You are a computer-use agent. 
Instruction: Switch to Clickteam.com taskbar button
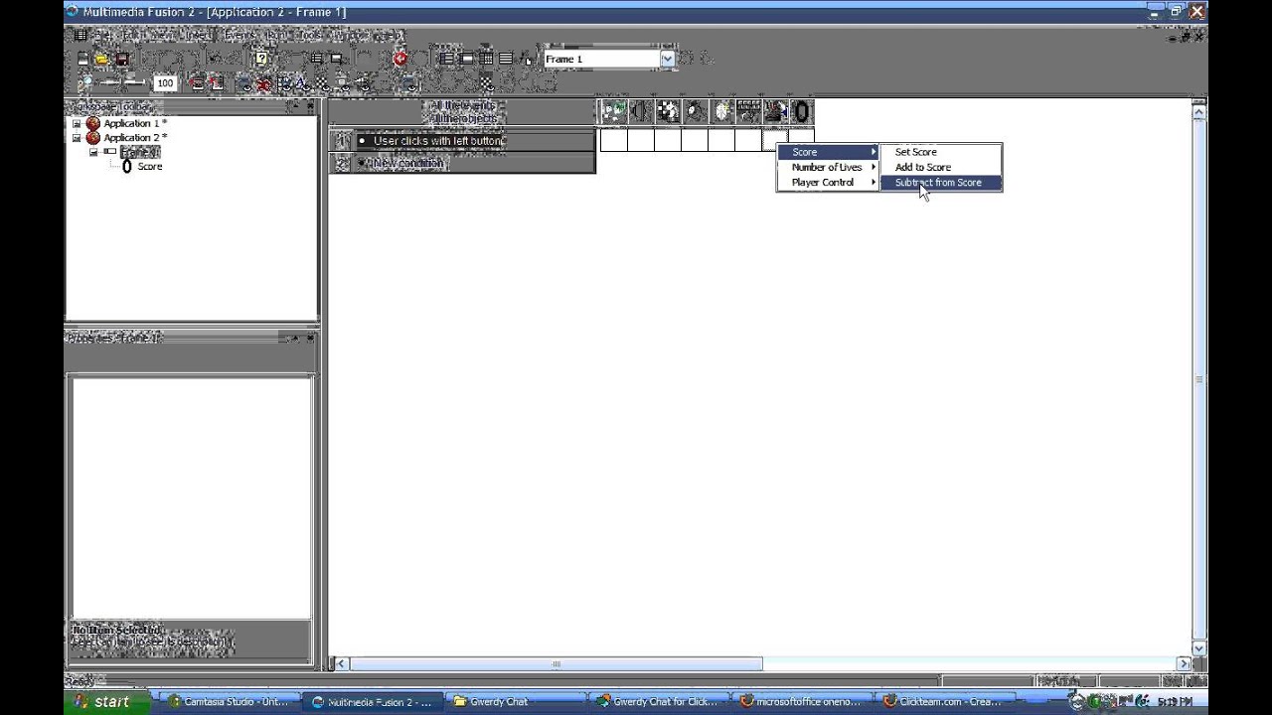click(944, 701)
